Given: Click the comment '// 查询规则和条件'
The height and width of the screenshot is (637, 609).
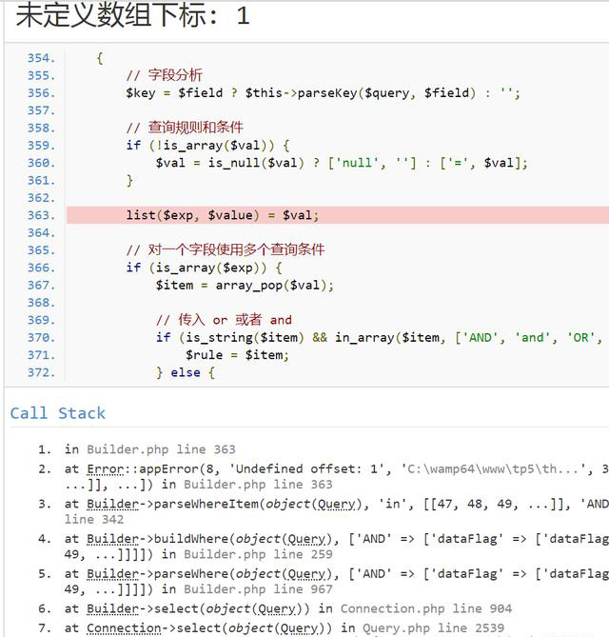Looking at the screenshot, I should 185,128.
